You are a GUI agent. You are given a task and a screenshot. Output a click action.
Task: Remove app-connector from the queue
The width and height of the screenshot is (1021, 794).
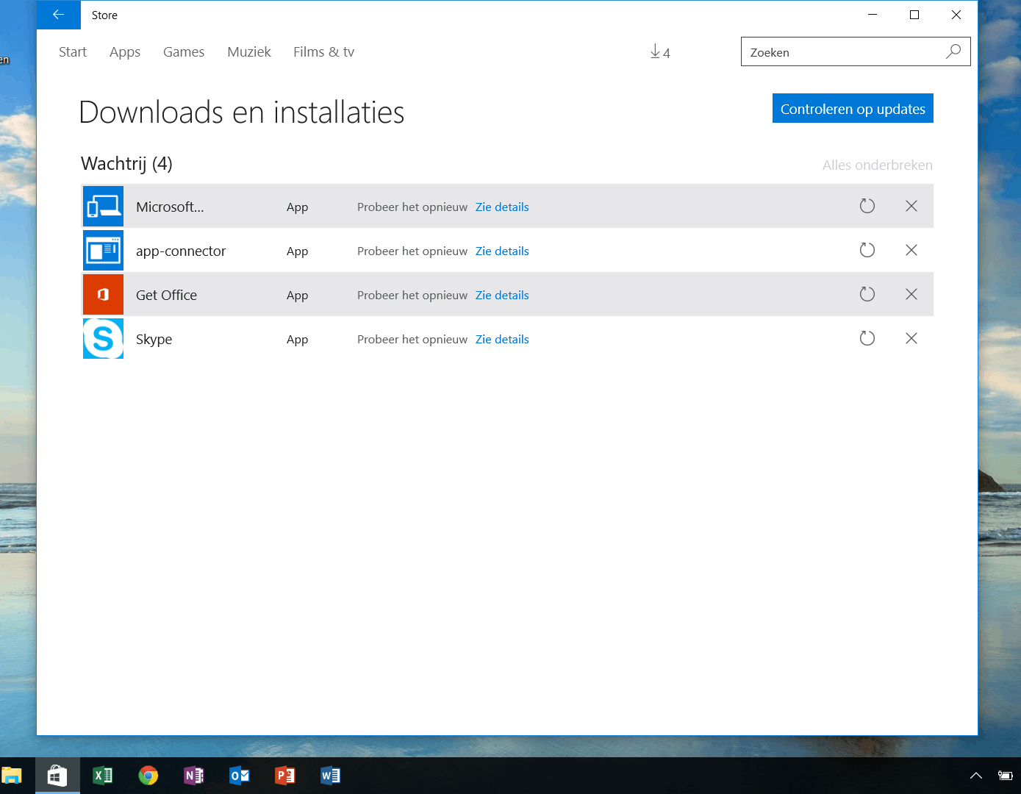point(911,250)
